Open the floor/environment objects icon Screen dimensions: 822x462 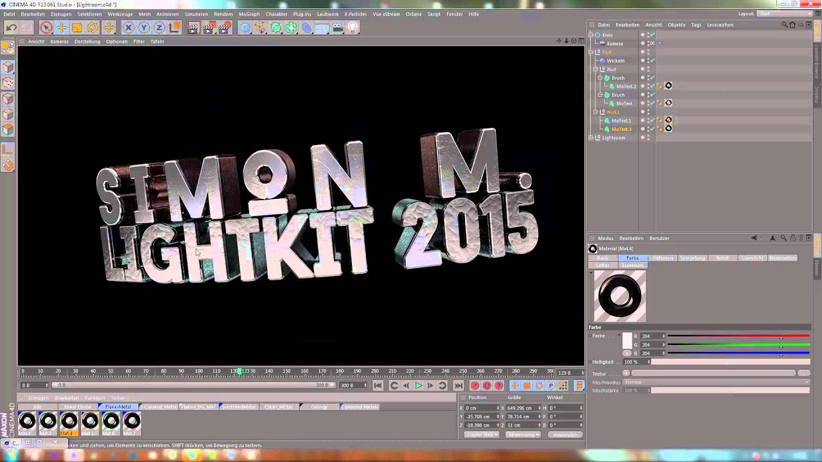point(322,28)
